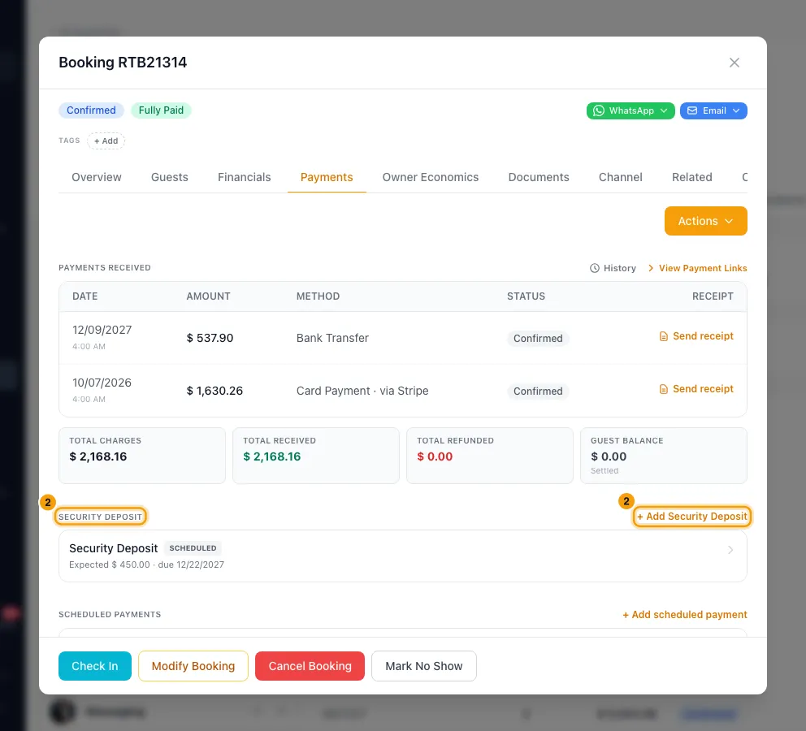
Task: Click the Guest Balance $0.00 card
Action: pos(664,456)
